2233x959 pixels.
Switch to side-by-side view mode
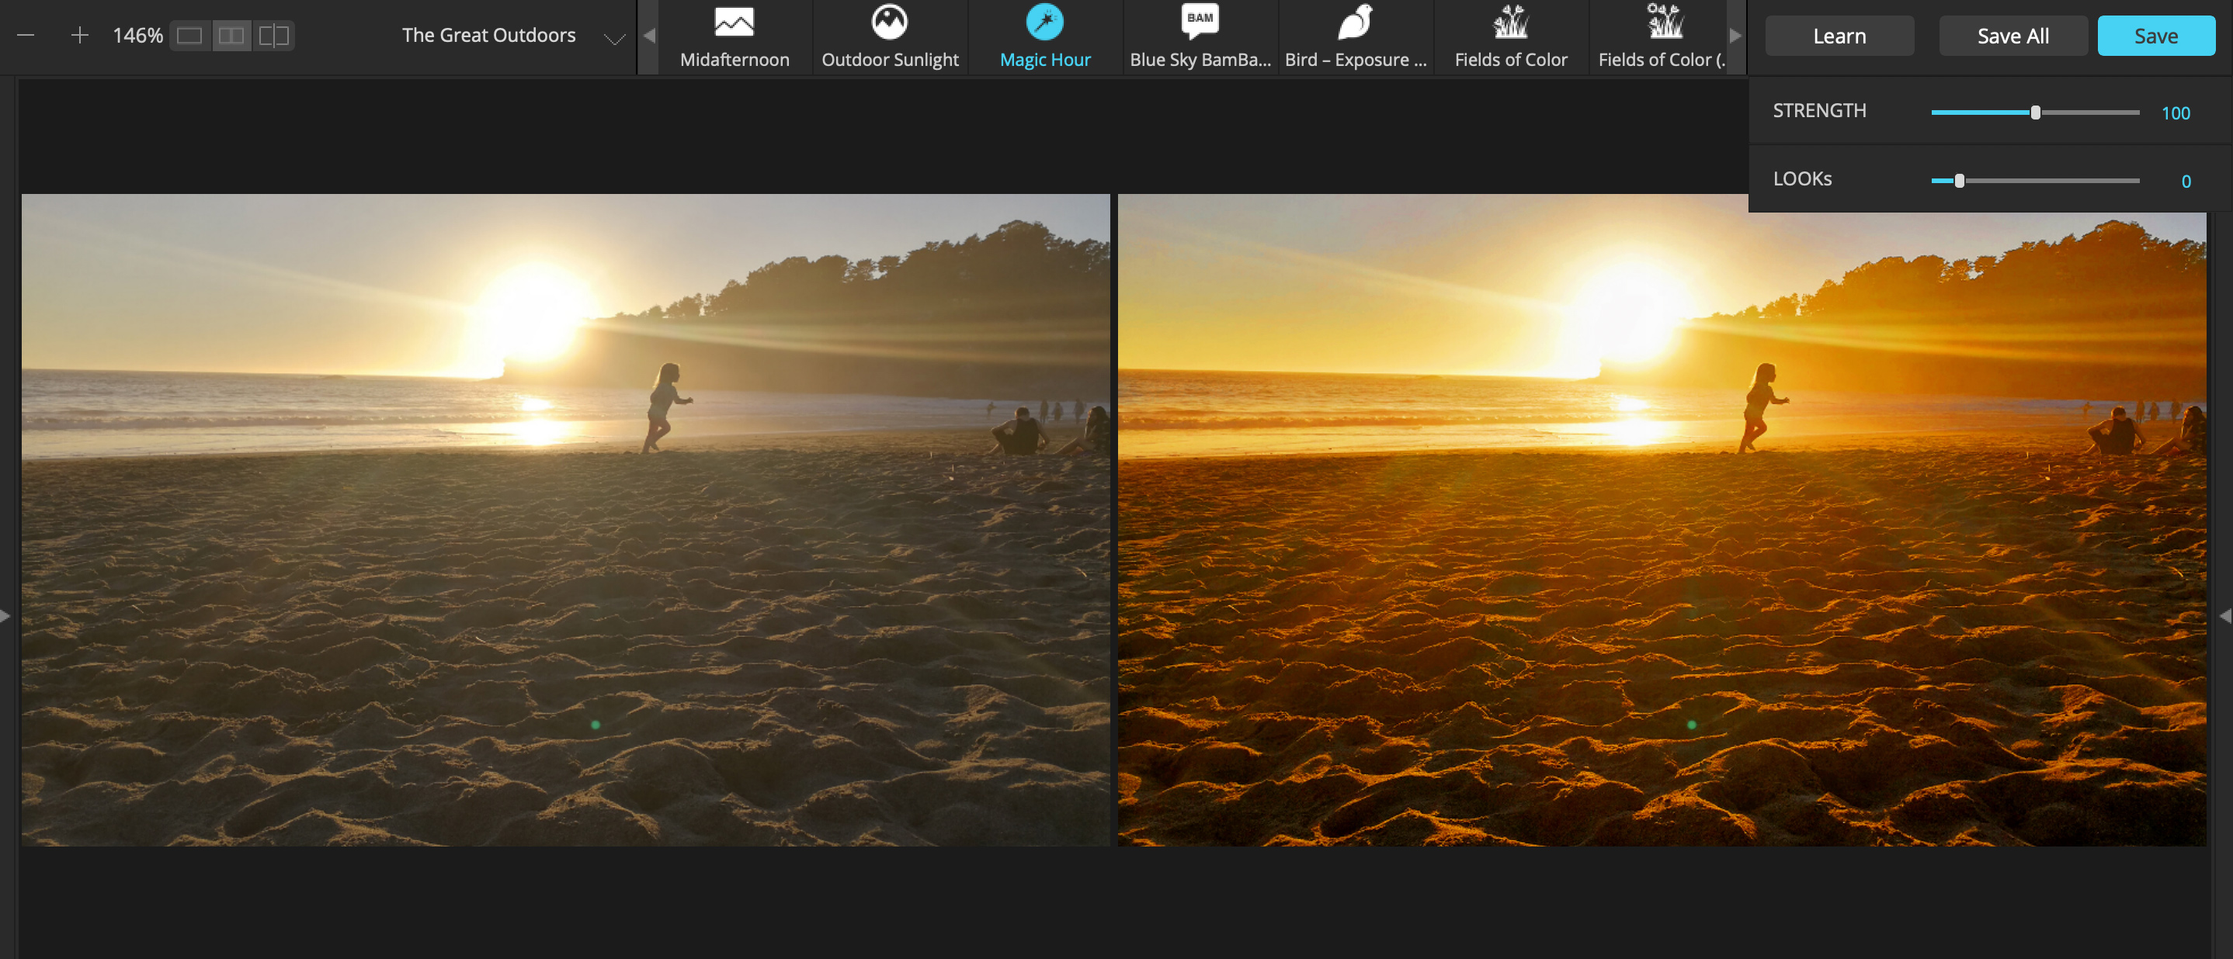click(x=231, y=36)
